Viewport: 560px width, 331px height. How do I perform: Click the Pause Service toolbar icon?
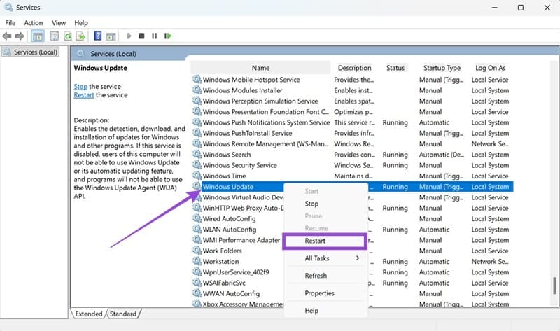tap(154, 36)
